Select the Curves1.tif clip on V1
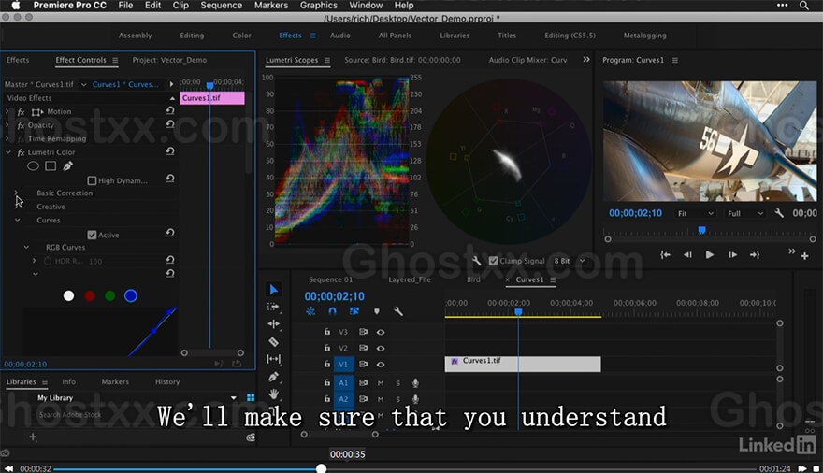This screenshot has width=823, height=473. [x=523, y=364]
